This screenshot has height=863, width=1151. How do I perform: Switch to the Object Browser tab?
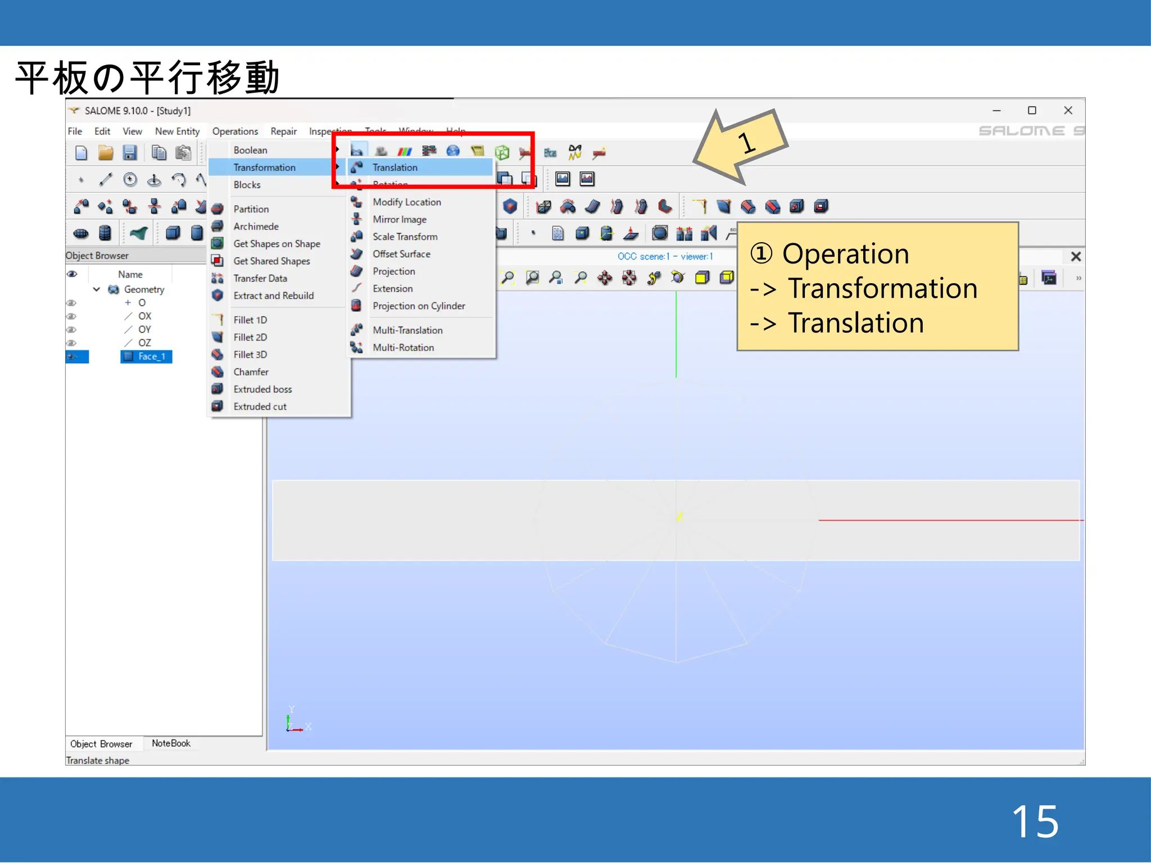click(x=101, y=744)
